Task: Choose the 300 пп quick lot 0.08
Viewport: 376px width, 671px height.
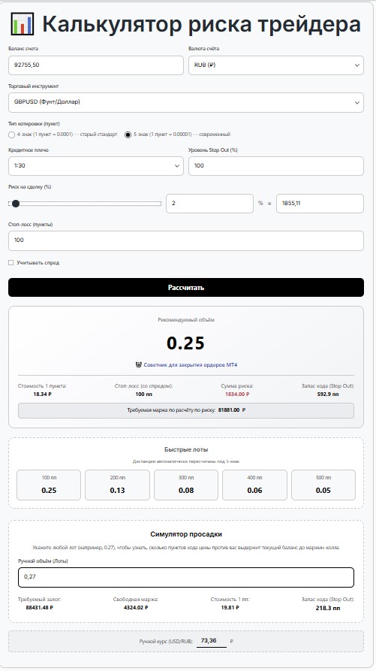Action: click(x=186, y=485)
